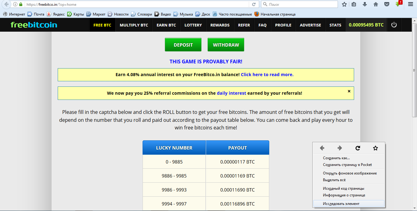The width and height of the screenshot is (417, 211).
Task: Go to the LOTTERY tab
Action: tap(193, 25)
